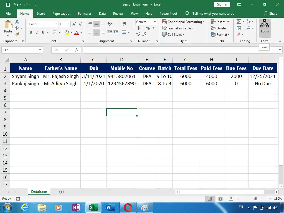This screenshot has height=213, width=284.
Task: Click the Insert Function fx icon
Action: (x=77, y=50)
